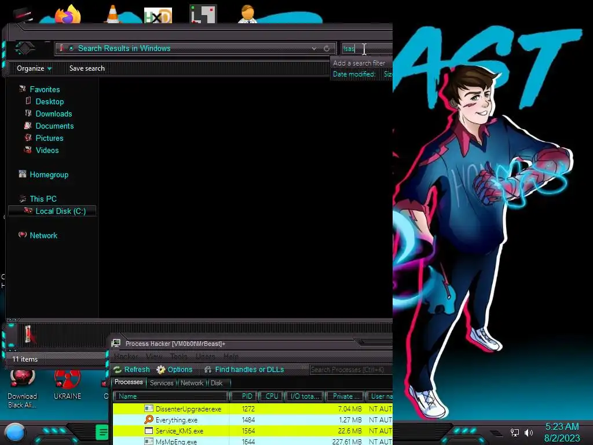Click Refresh in Process Hacker toolbar
The image size is (593, 445).
tap(132, 370)
